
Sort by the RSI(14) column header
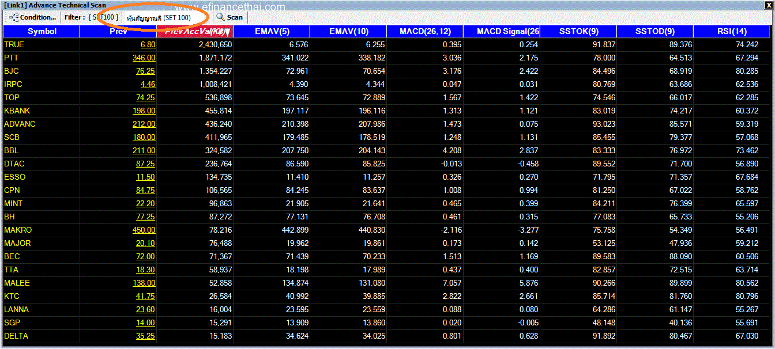[x=732, y=32]
